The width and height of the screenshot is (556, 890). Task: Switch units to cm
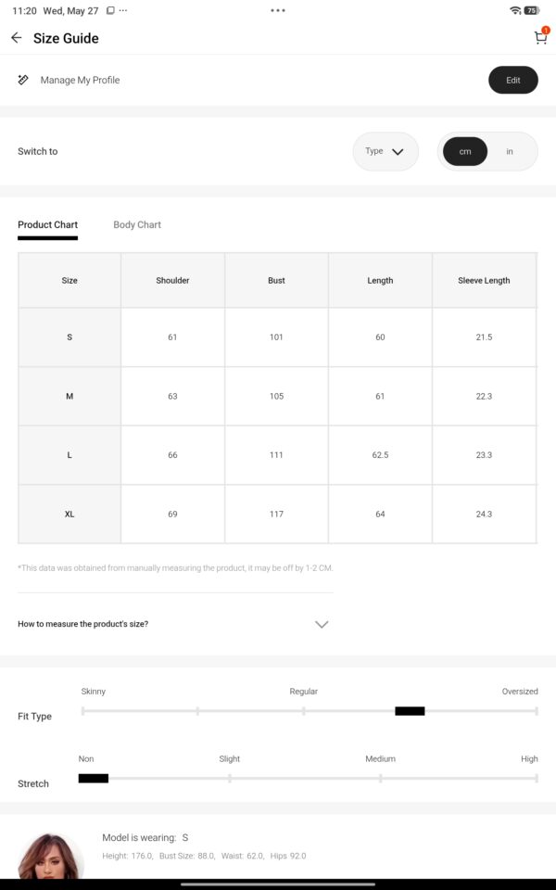pos(465,151)
